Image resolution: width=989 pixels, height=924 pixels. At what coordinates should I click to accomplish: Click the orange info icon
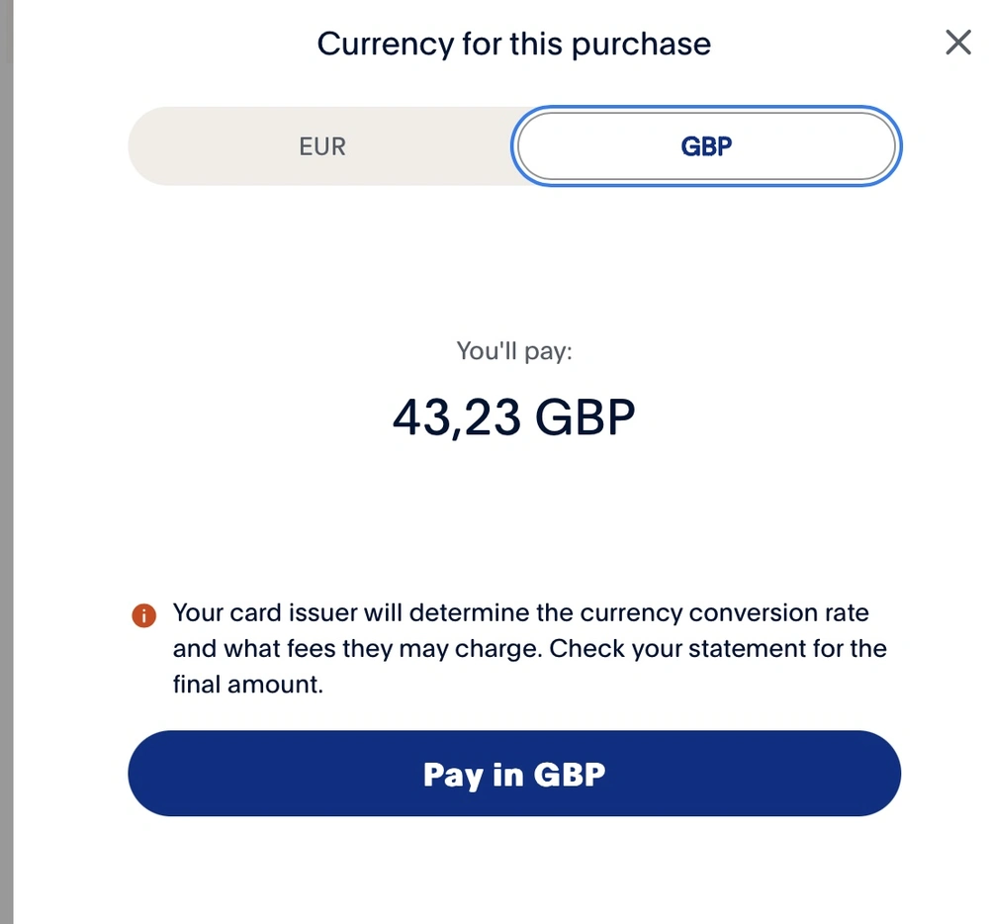coord(143,615)
